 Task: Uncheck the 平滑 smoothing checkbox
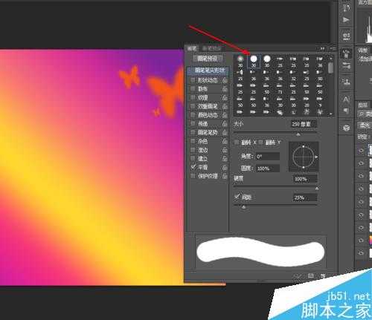click(x=193, y=167)
